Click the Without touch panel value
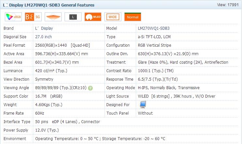Image resolution: width=242 pixels, height=144 pixels. coord(145,113)
